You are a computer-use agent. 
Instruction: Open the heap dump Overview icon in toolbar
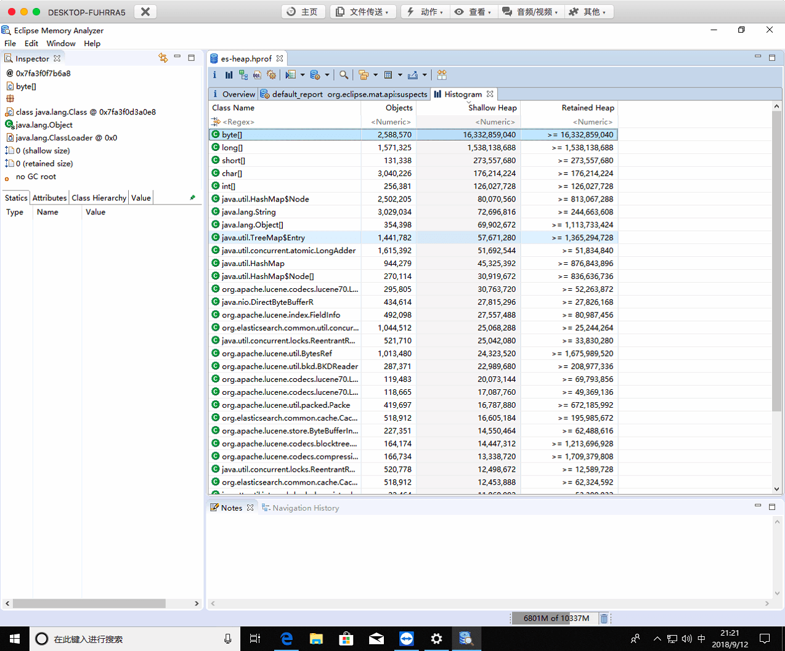(214, 75)
